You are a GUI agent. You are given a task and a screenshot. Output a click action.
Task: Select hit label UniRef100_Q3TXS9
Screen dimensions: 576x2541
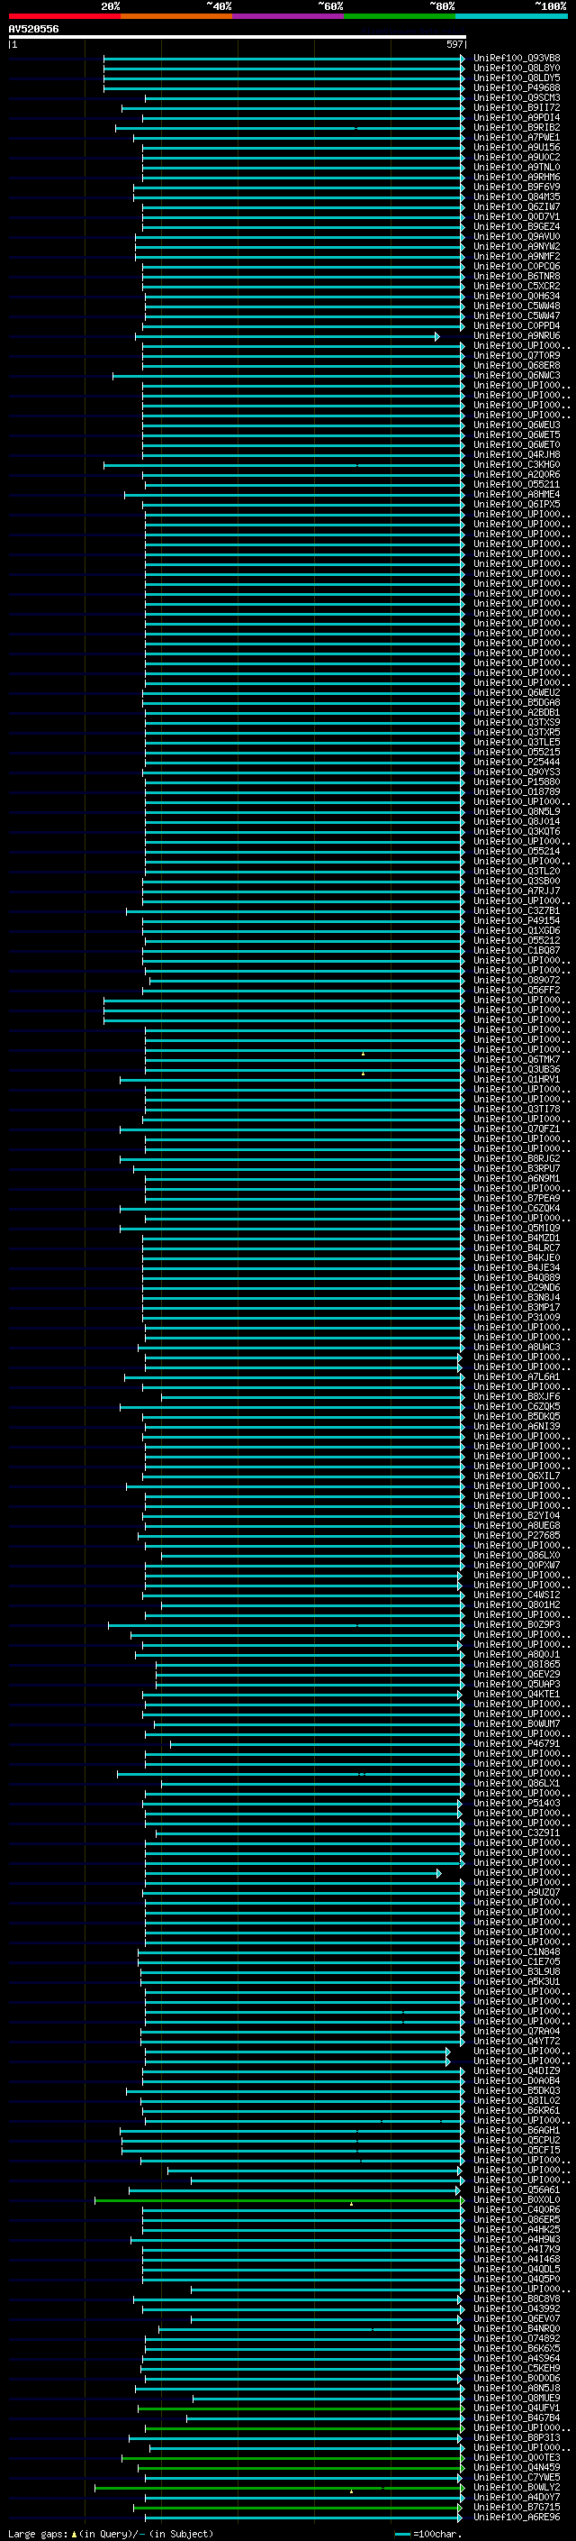coord(517,722)
